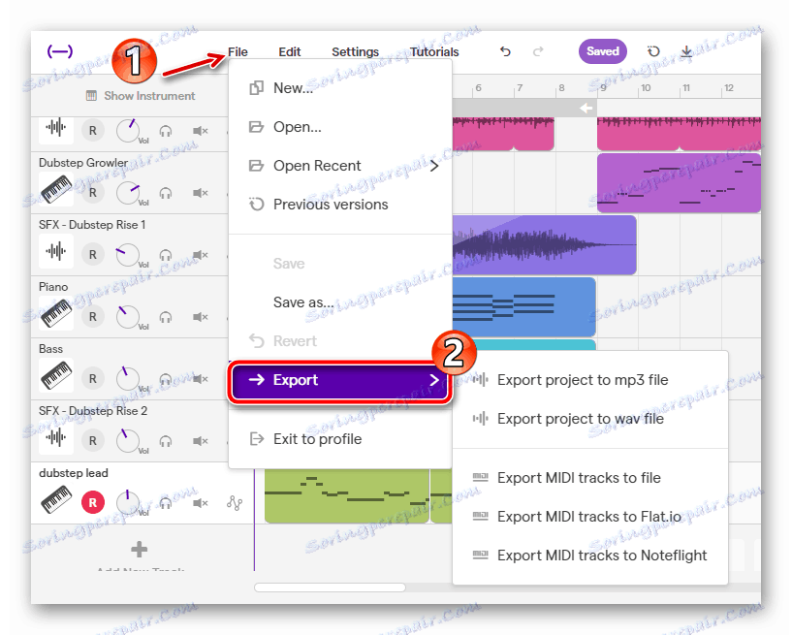792x635 pixels.
Task: Solo the Piano track
Action: click(x=166, y=317)
